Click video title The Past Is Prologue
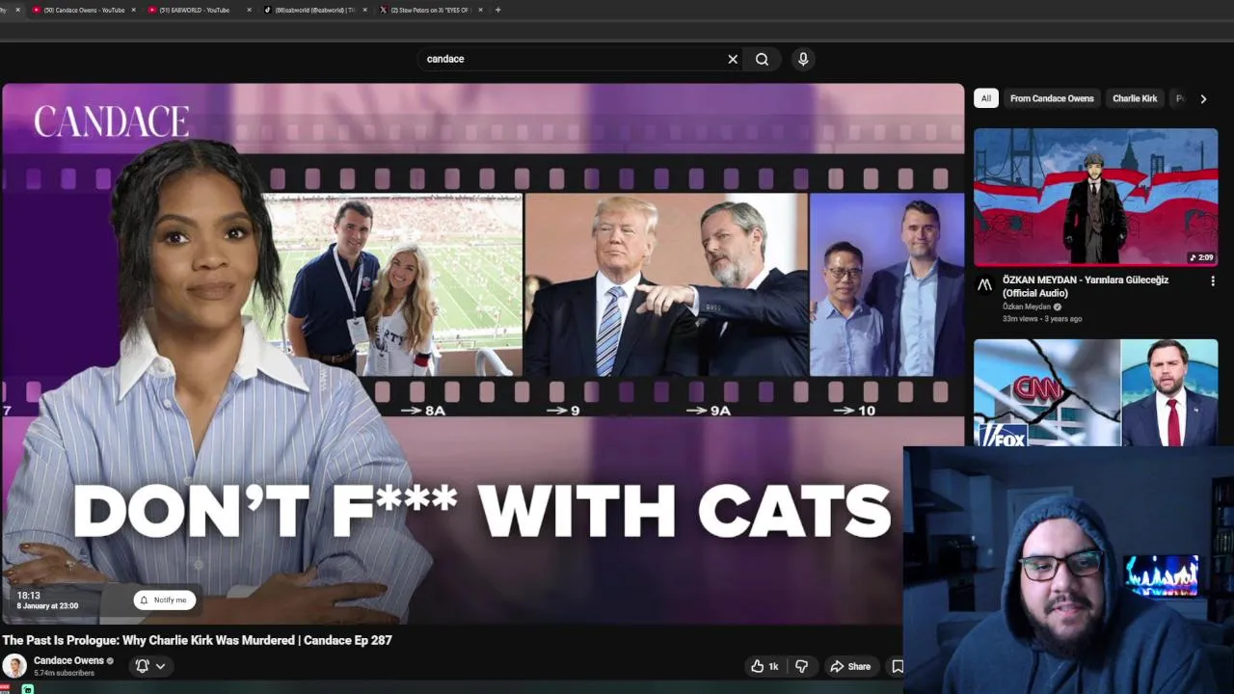The height and width of the screenshot is (694, 1234). point(197,640)
